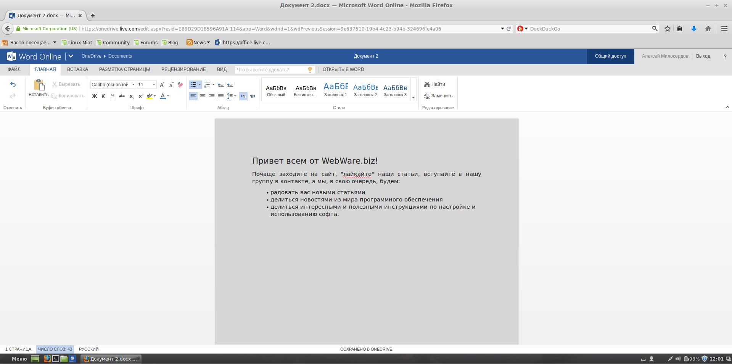
Task: Redo the action with the redo arrow
Action: click(x=13, y=96)
